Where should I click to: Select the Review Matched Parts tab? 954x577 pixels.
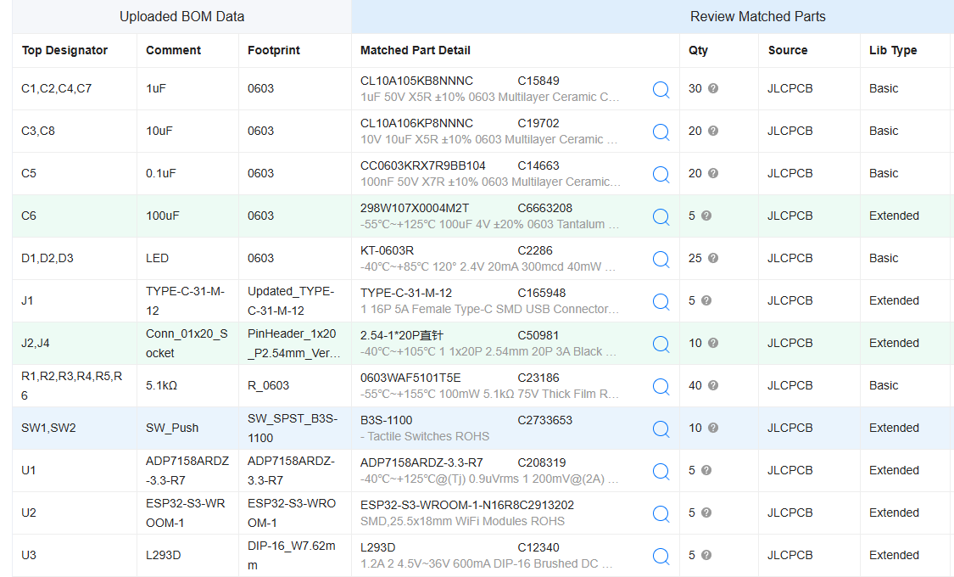point(757,16)
